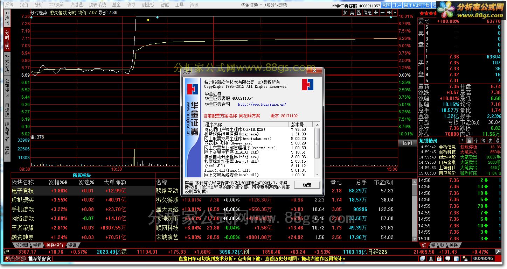Open the 沪港通 menu
Viewport: 507px width, 269px height.
[x=76, y=5]
